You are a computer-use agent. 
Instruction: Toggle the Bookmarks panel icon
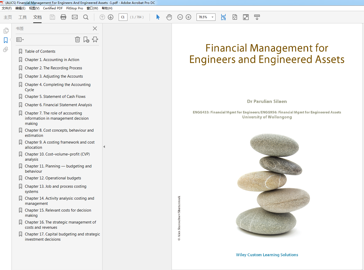(6, 40)
